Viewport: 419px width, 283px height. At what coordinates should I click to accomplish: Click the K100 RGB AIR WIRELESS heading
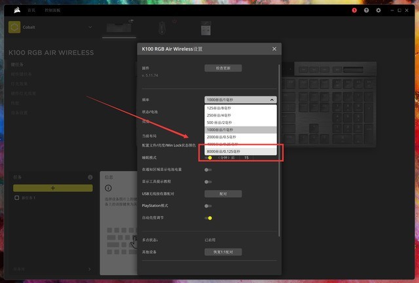(x=51, y=52)
